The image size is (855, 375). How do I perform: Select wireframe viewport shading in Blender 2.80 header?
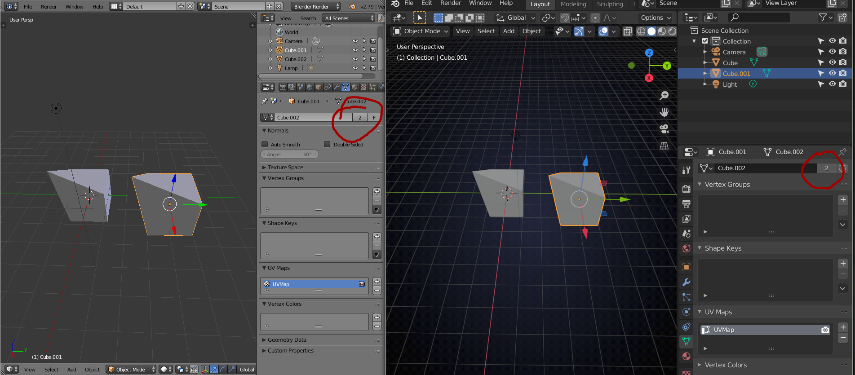641,31
